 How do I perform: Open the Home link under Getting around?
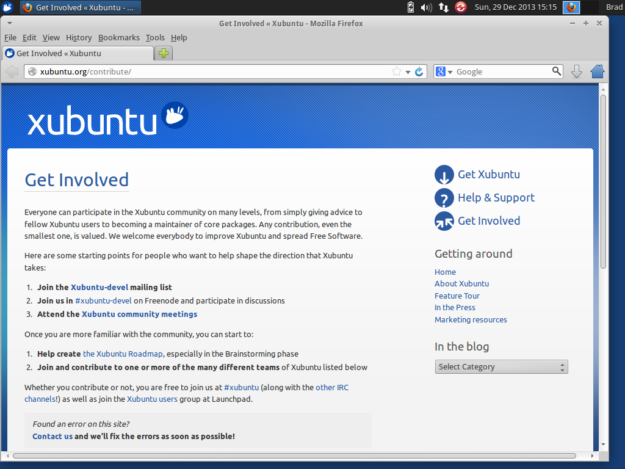[445, 272]
